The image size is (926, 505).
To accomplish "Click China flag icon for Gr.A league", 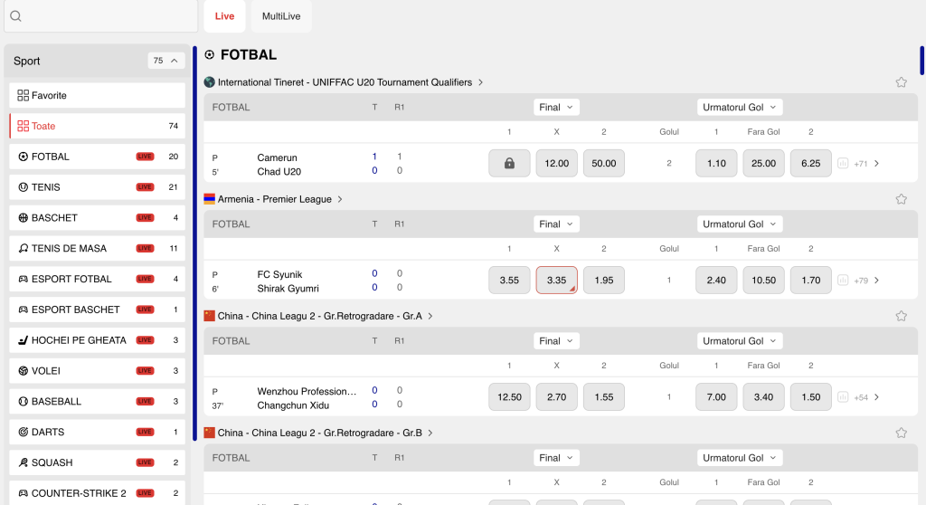I will tap(209, 316).
